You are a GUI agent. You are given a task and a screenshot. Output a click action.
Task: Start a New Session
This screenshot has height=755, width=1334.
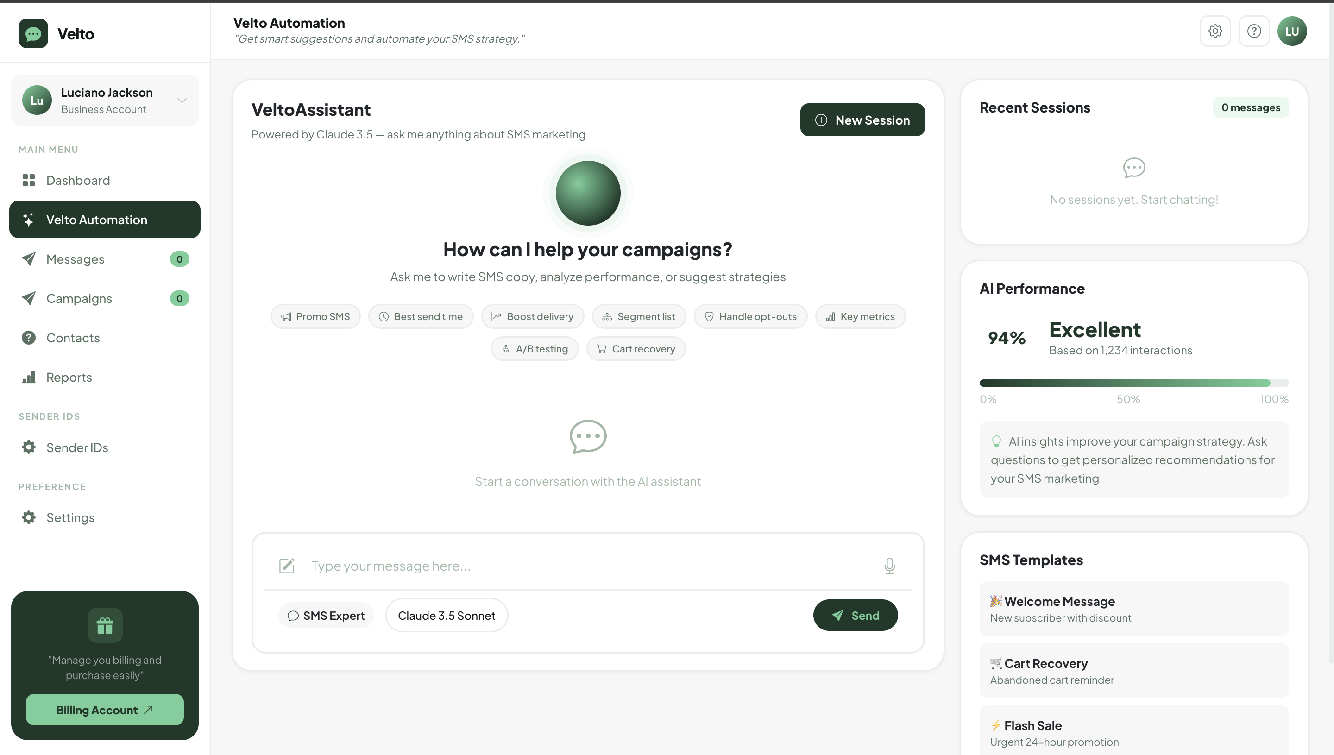click(x=862, y=120)
